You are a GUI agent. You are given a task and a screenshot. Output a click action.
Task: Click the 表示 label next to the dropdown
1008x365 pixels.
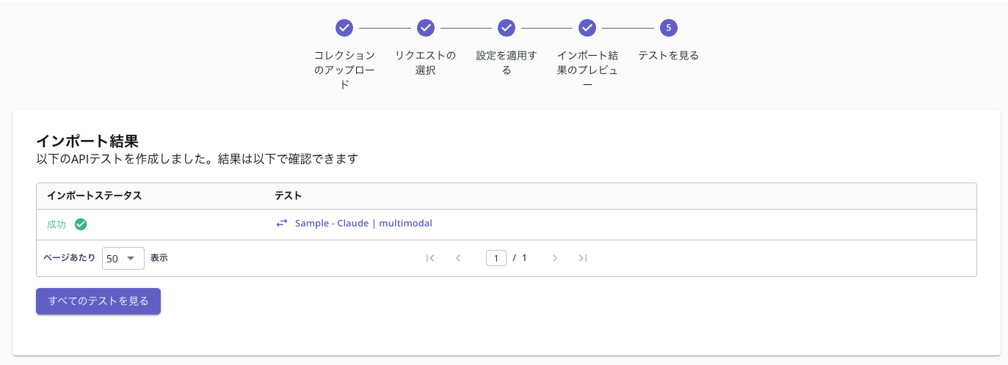pyautogui.click(x=159, y=258)
